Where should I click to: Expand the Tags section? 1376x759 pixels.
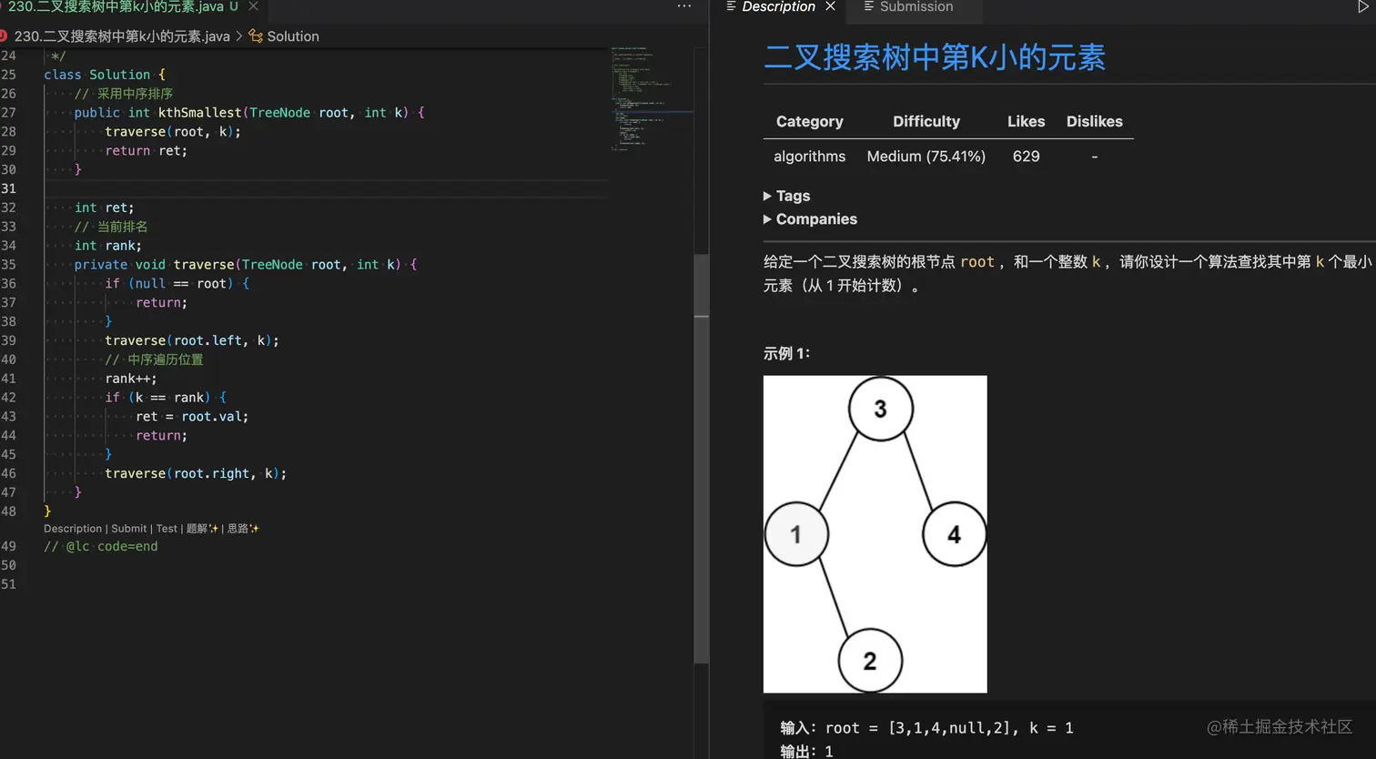[786, 196]
